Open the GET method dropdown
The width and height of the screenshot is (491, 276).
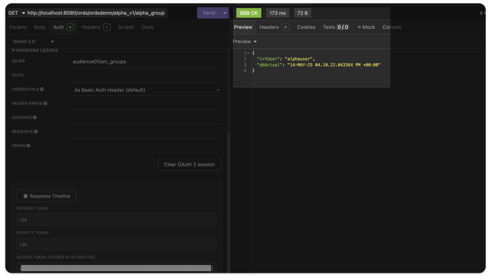(x=23, y=13)
